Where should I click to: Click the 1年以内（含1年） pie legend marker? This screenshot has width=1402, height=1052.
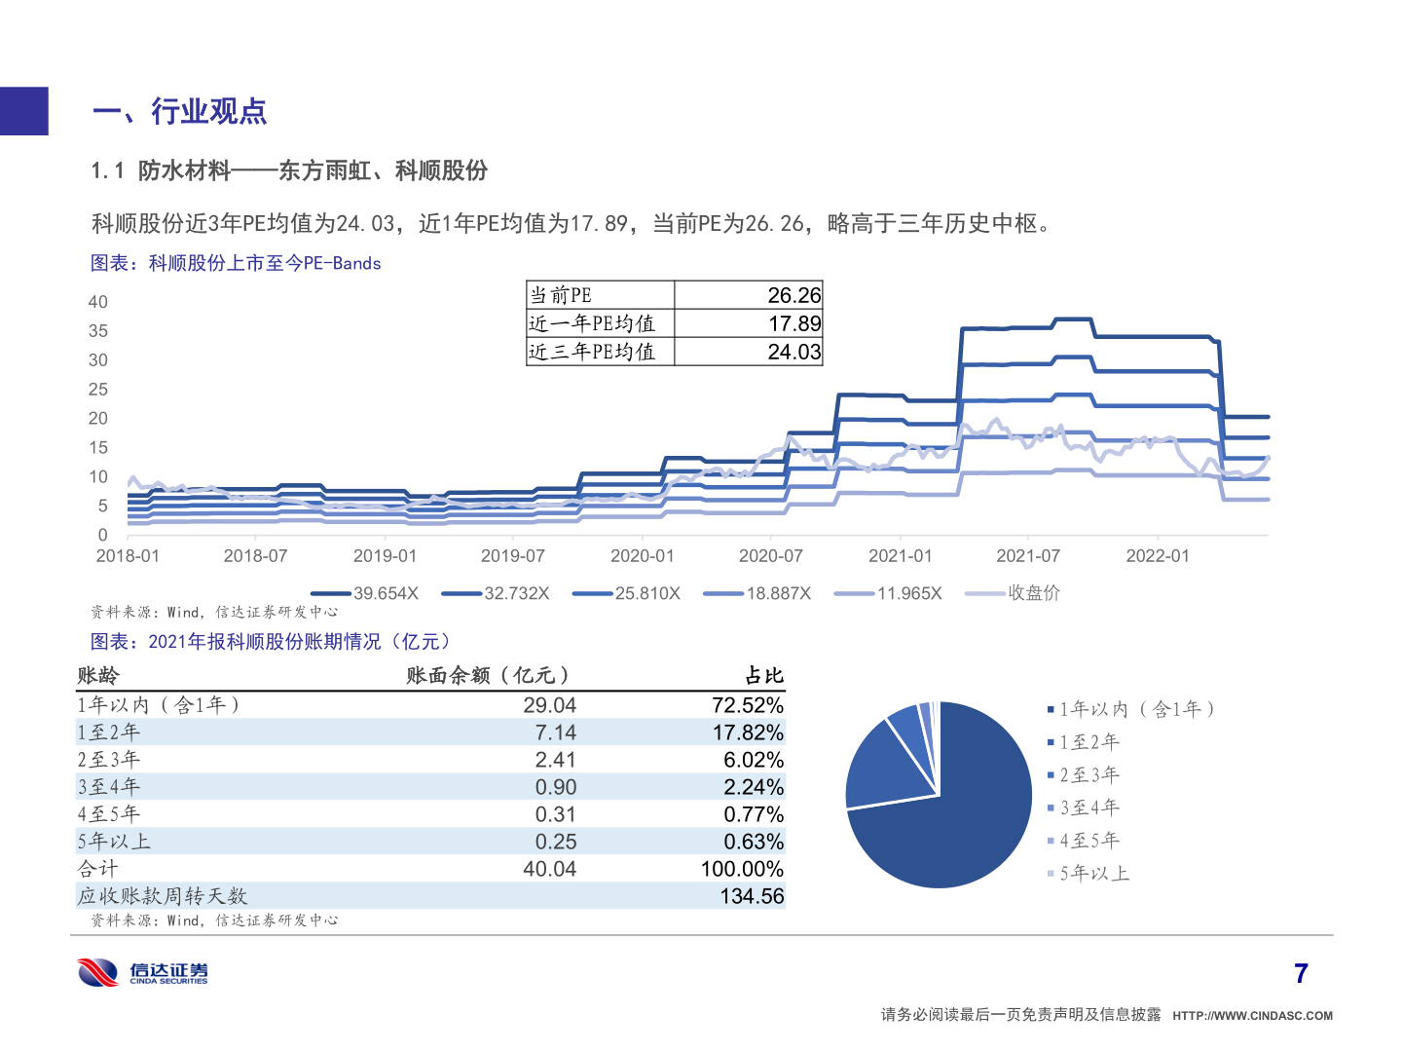(x=1051, y=710)
